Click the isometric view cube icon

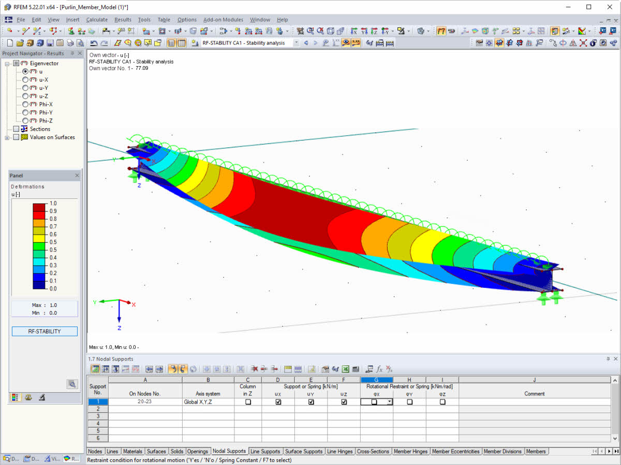(x=331, y=31)
